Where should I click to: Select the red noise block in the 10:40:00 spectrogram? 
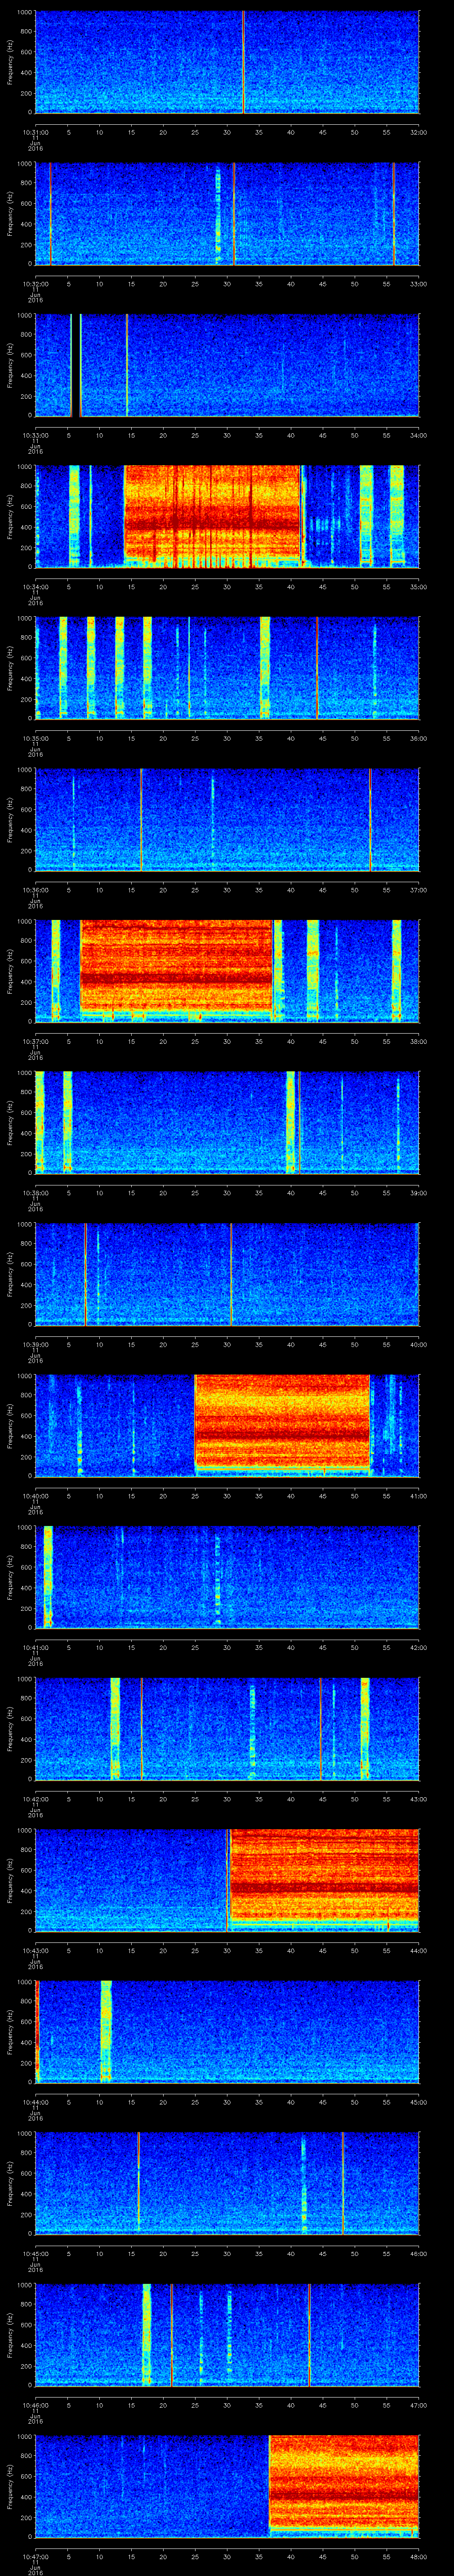tap(282, 1424)
